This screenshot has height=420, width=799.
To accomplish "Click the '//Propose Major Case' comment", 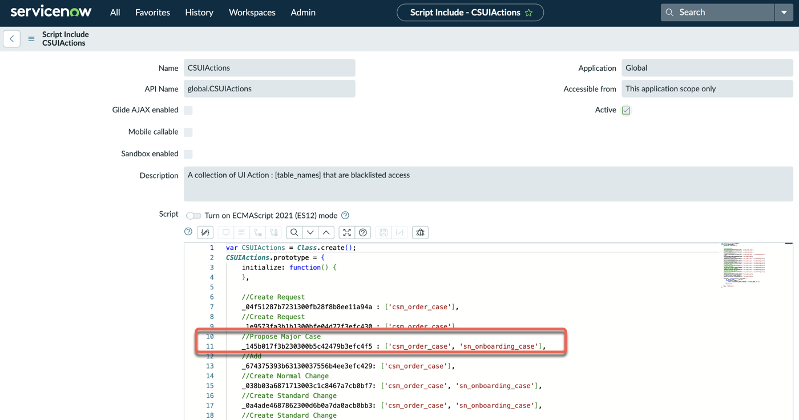I will (x=281, y=337).
